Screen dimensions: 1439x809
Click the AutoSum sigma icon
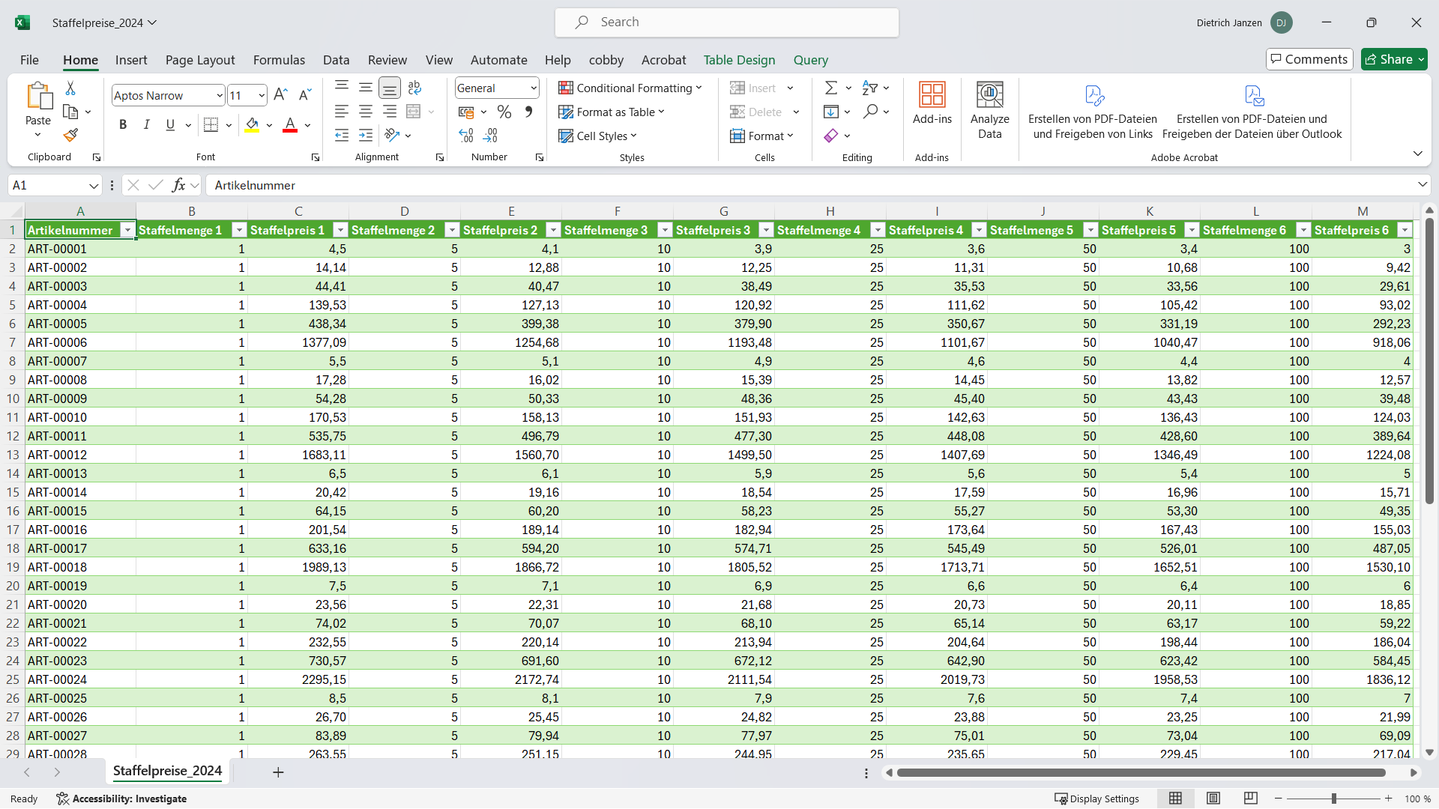pyautogui.click(x=830, y=88)
